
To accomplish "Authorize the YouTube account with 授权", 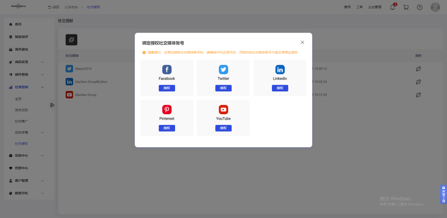I will [223, 128].
